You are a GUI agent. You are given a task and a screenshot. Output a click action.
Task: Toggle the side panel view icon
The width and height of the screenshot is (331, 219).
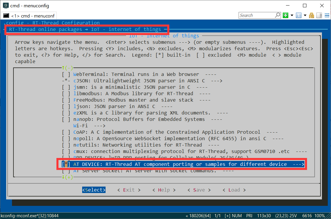319,15
